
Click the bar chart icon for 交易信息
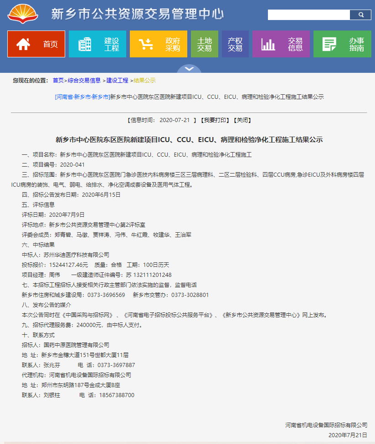point(268,44)
